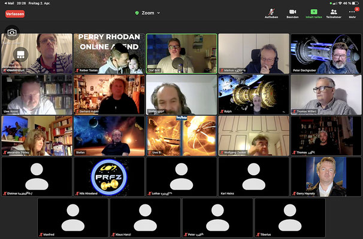363x239 pixels.
Task: Tap muted mic icon next to Ralph
Action: click(222, 112)
